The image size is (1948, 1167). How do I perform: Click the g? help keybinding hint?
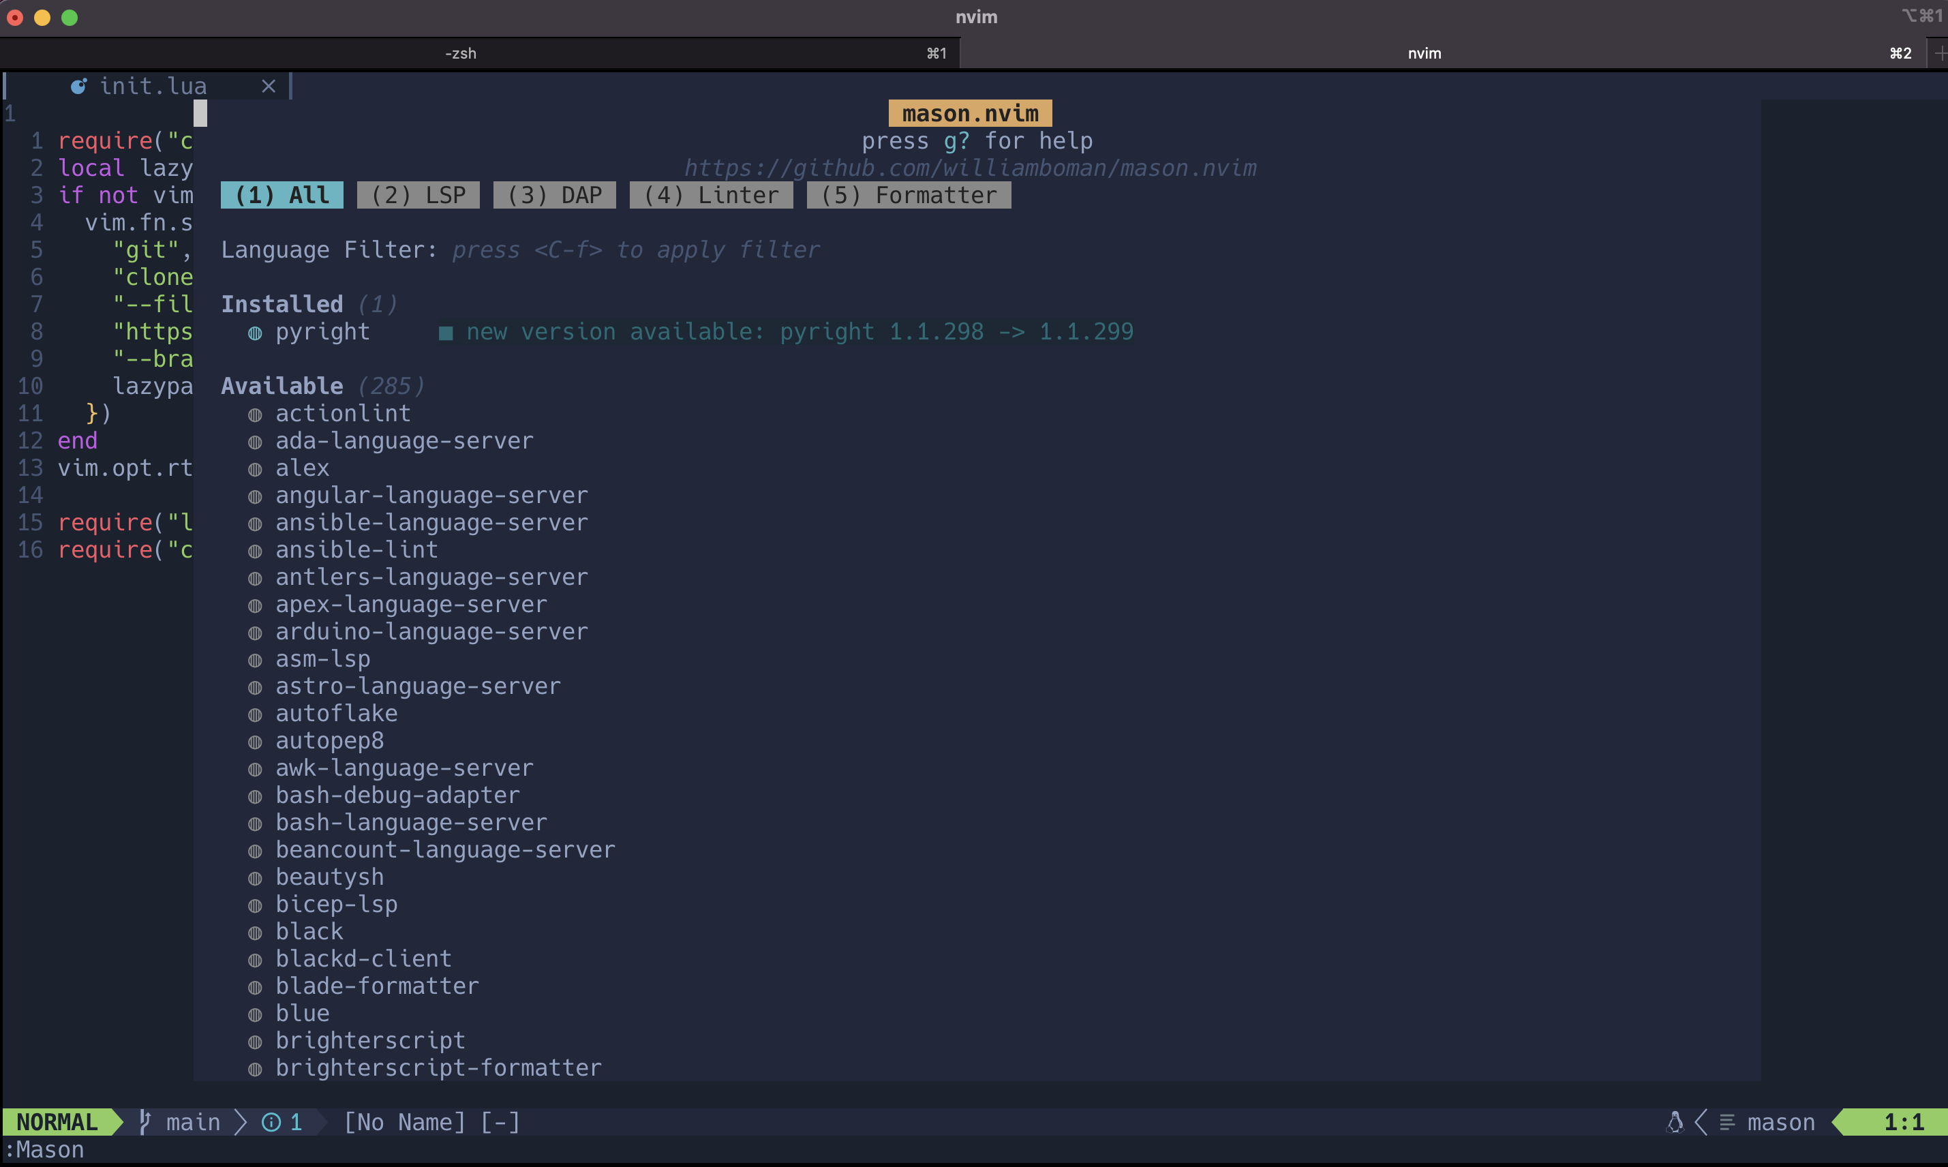pyautogui.click(x=956, y=141)
